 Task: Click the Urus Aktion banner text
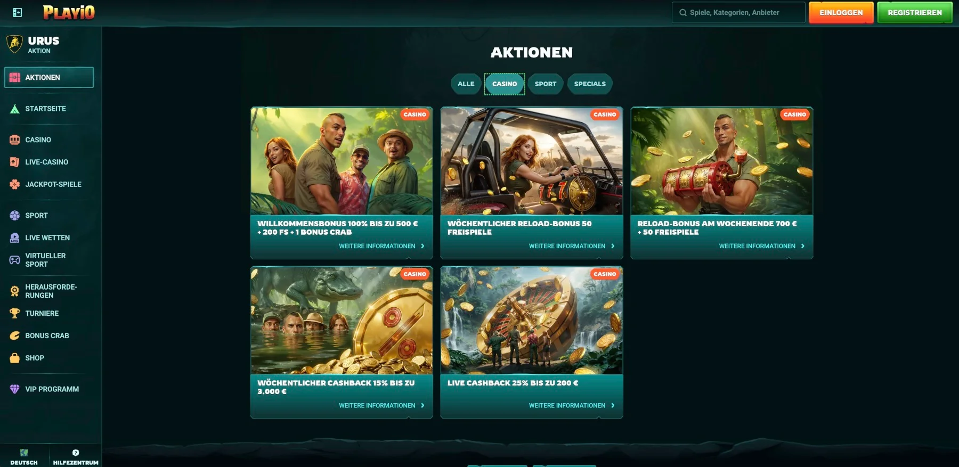[44, 45]
